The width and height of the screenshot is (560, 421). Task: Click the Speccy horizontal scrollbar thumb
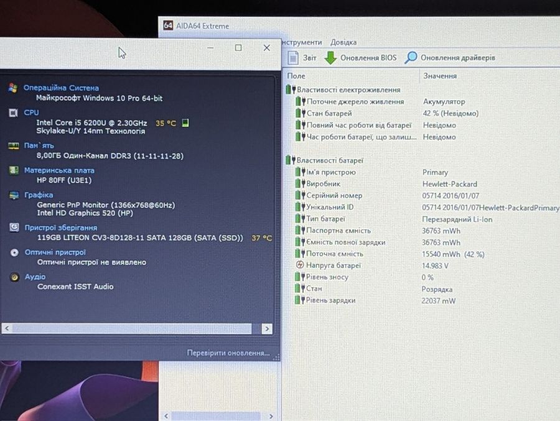pos(132,328)
